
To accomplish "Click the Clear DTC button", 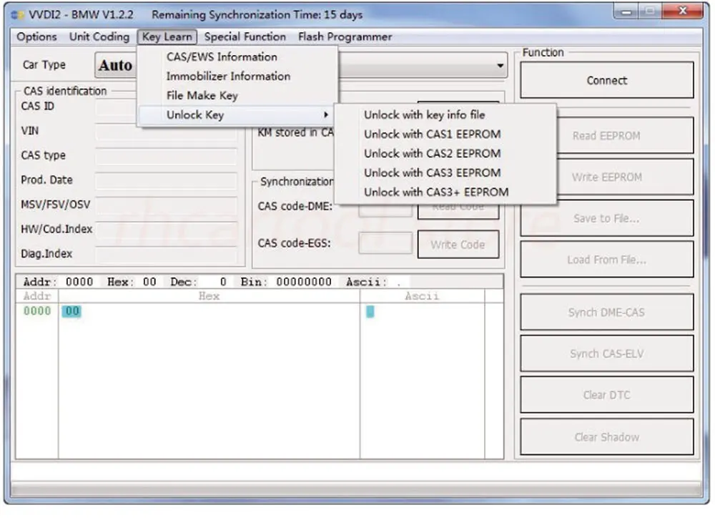I will pyautogui.click(x=606, y=395).
